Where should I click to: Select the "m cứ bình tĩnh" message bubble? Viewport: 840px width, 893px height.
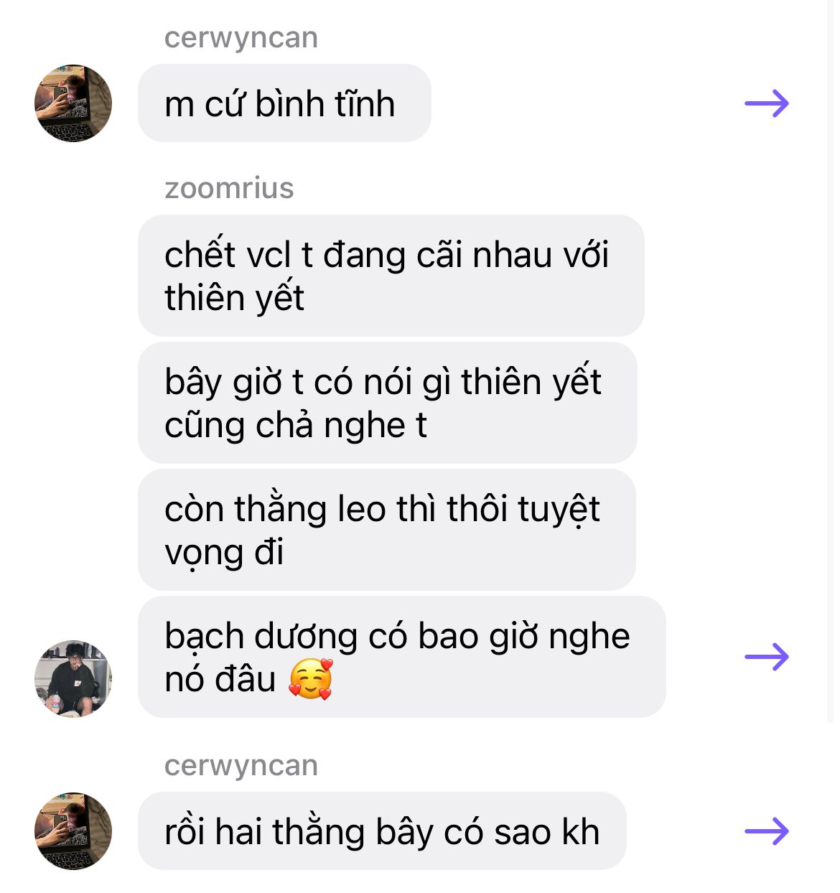coord(284,103)
